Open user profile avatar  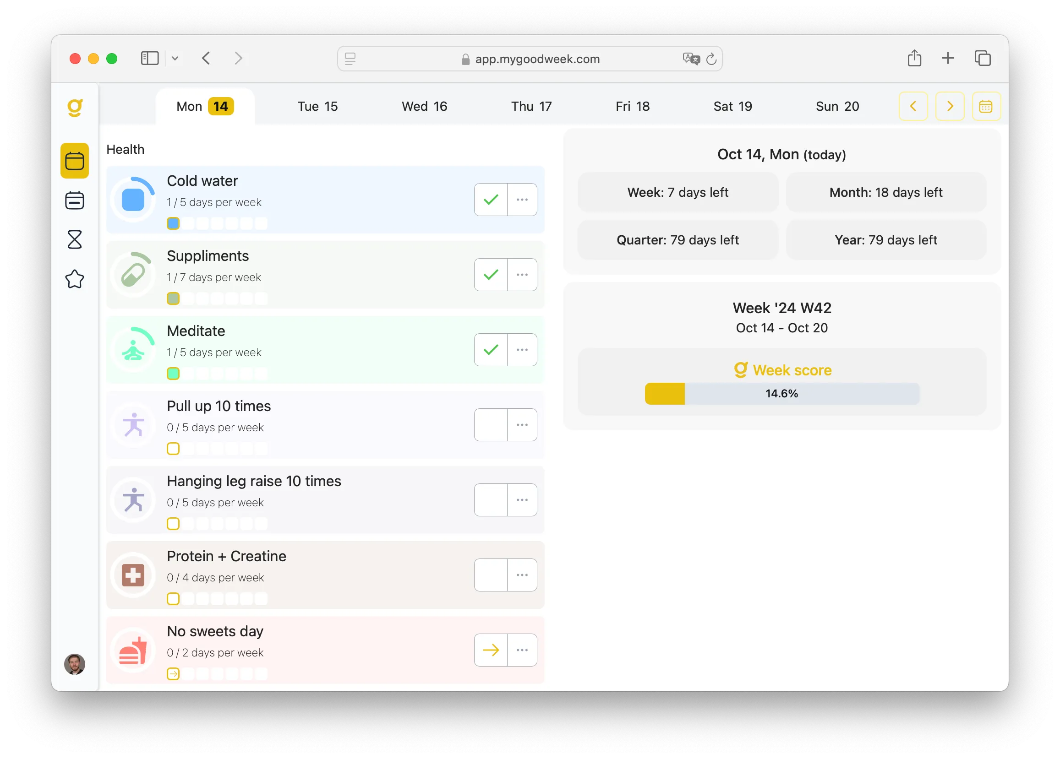click(x=75, y=664)
